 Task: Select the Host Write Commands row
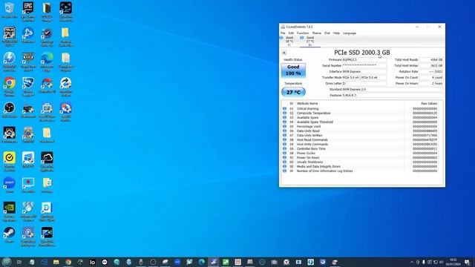[x=362, y=145]
